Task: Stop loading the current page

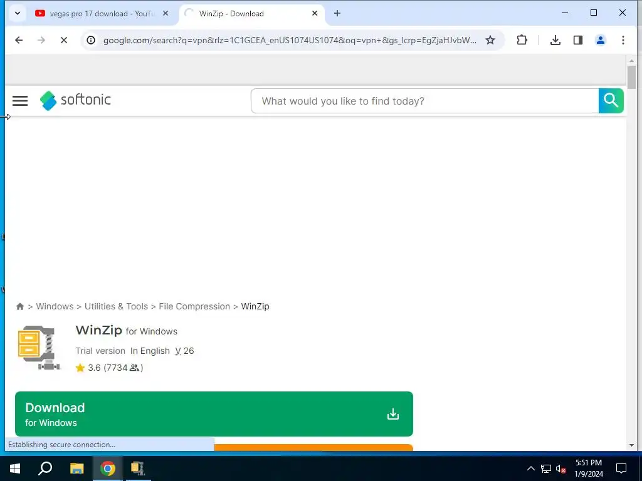Action: 64,40
